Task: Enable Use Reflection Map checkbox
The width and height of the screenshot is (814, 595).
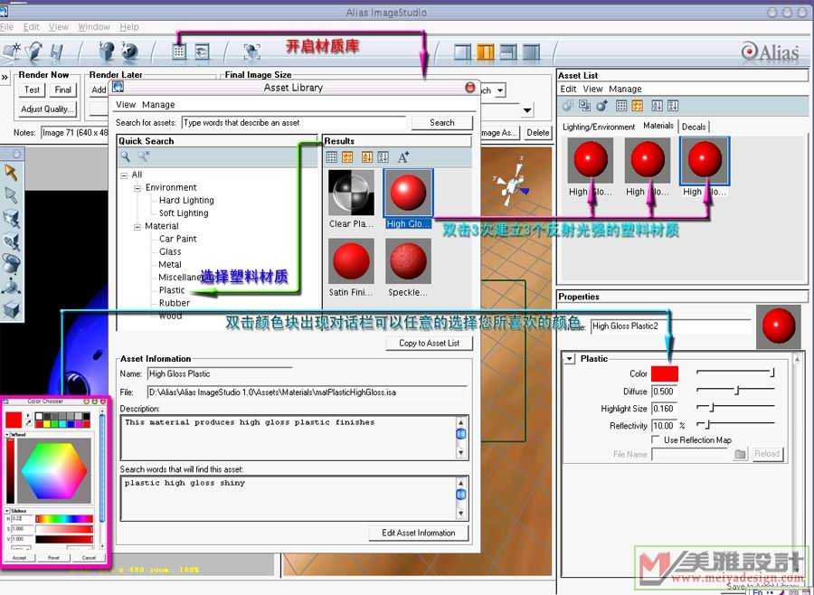Action: tap(656, 439)
